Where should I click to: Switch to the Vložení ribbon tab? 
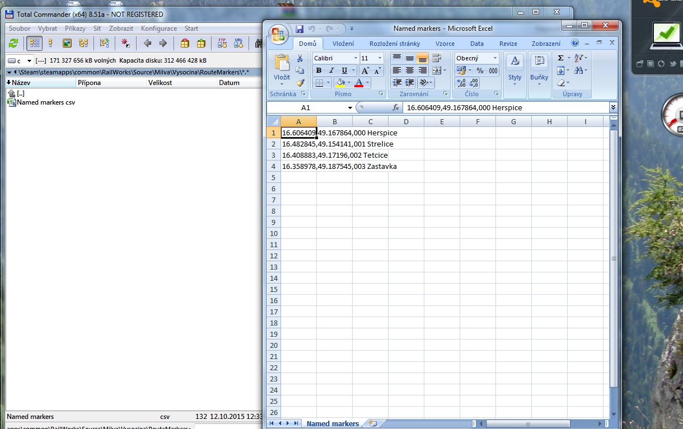(x=343, y=44)
